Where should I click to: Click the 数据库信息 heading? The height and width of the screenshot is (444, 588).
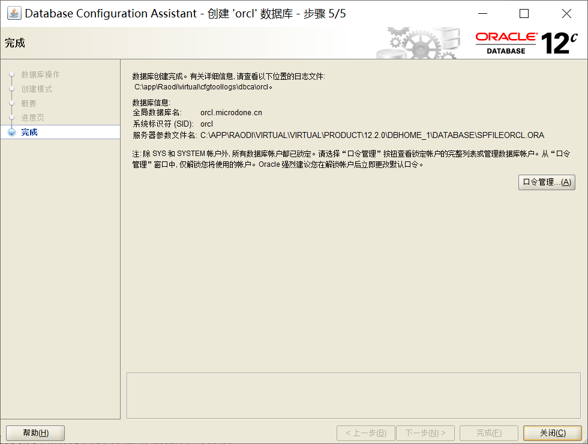coord(151,103)
